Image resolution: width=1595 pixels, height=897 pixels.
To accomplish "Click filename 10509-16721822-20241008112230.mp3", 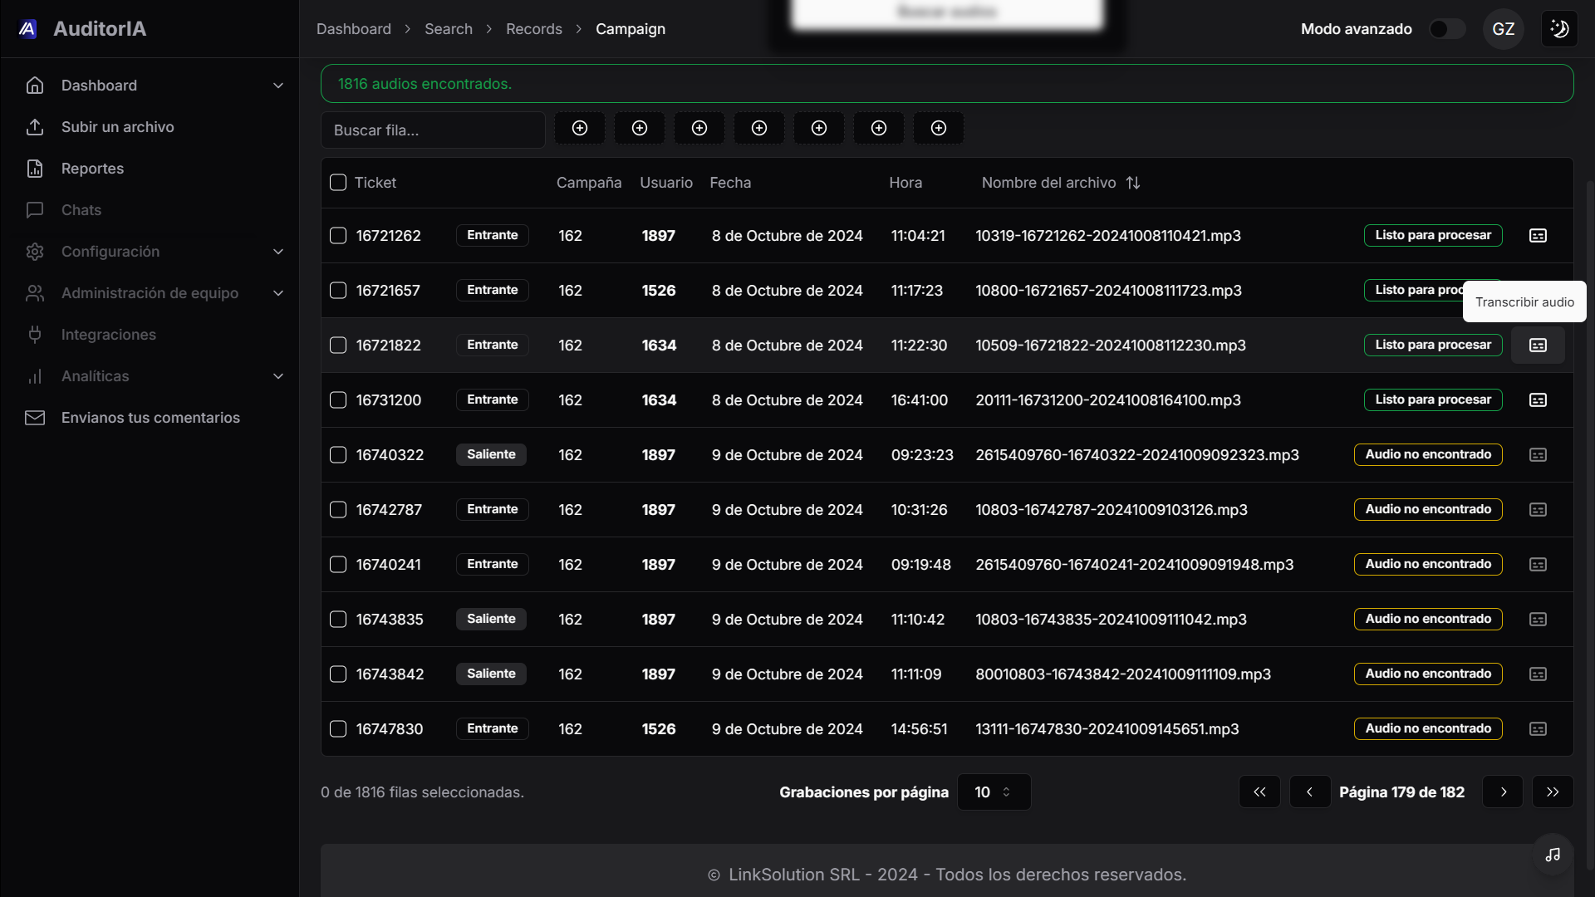I will click(1111, 346).
